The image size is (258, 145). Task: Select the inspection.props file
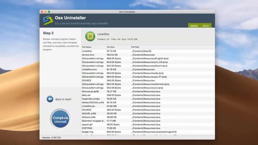[x=148, y=99]
